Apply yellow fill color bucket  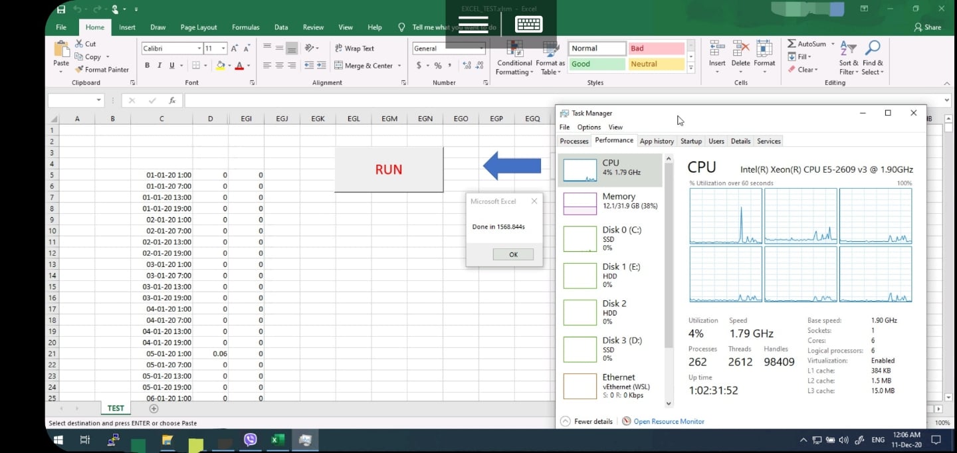coord(220,65)
